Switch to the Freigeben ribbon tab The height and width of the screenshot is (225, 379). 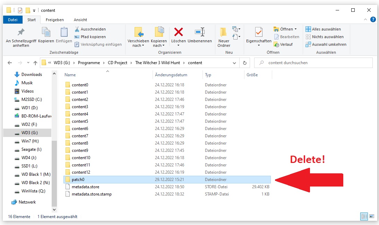pyautogui.click(x=55, y=20)
